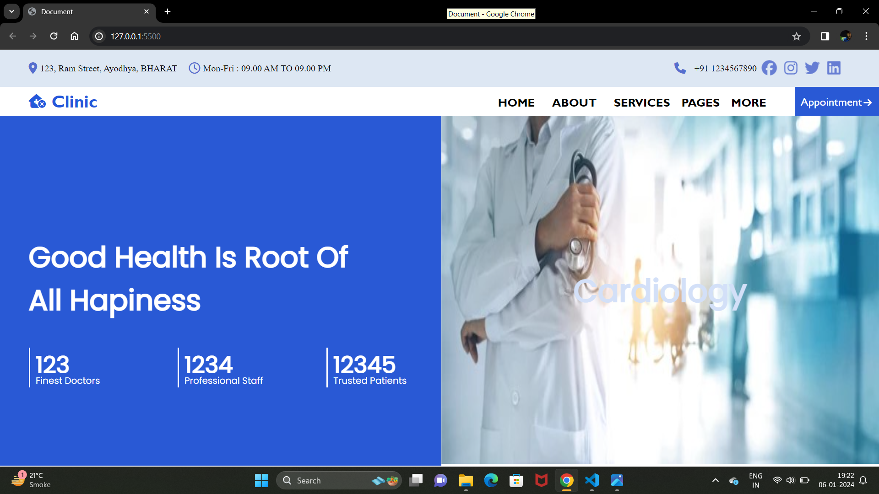Click the address text 123, Ram Street
Viewport: 879px width, 494px height.
[x=109, y=68]
